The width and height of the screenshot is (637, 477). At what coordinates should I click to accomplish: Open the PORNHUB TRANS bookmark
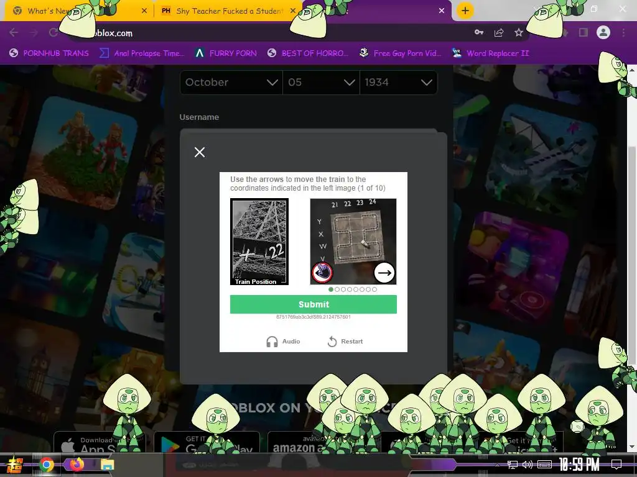point(49,53)
